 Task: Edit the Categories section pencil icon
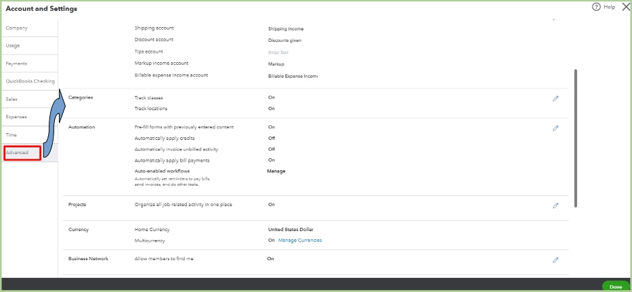point(555,98)
